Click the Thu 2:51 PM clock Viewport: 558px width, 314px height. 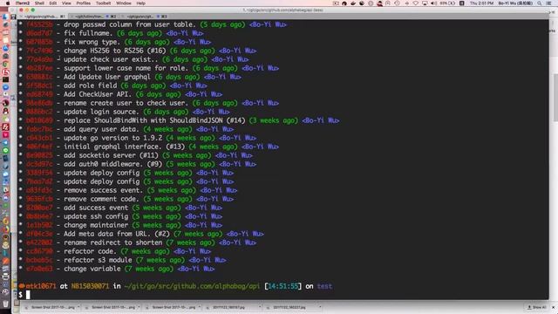481,3
